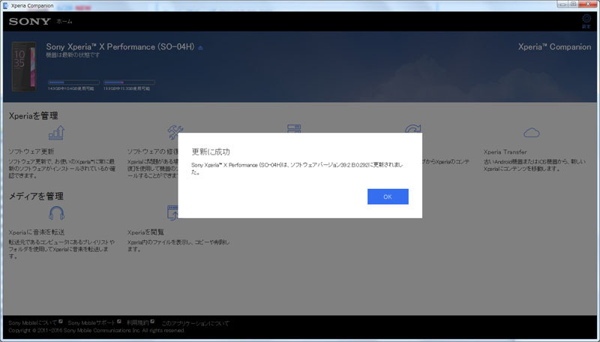Click the restore icon behind the dialog
Screen dimensions: 600x342
coord(413,128)
